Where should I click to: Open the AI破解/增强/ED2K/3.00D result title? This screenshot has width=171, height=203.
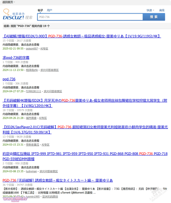(82, 36)
